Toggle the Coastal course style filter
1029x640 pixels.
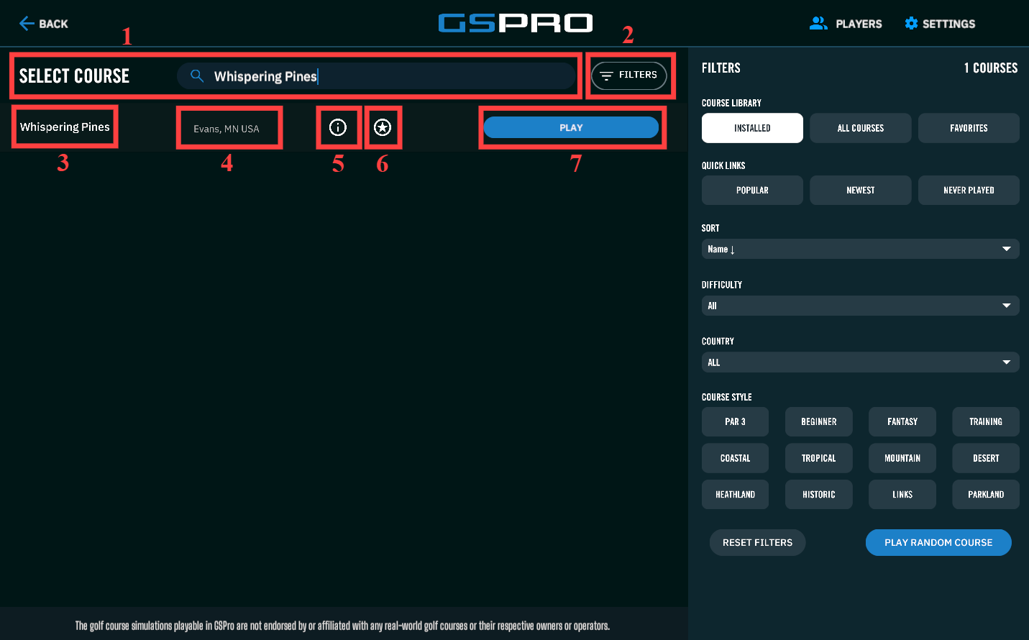[x=735, y=458]
